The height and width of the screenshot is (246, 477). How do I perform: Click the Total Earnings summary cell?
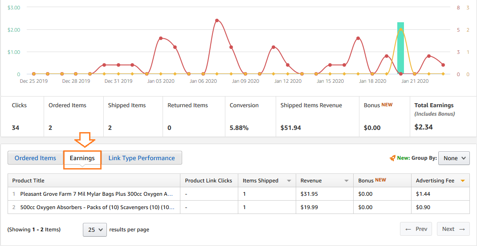[x=443, y=117]
